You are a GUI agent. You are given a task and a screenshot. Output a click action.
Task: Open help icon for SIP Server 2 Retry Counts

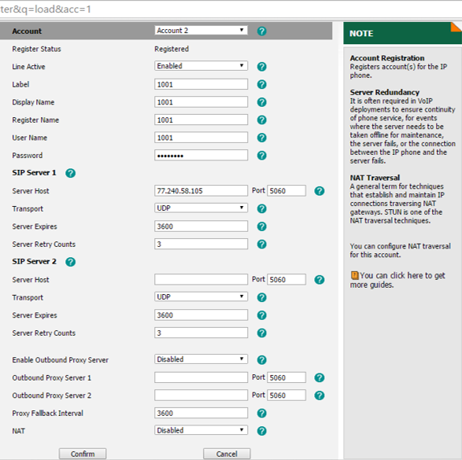pyautogui.click(x=261, y=333)
